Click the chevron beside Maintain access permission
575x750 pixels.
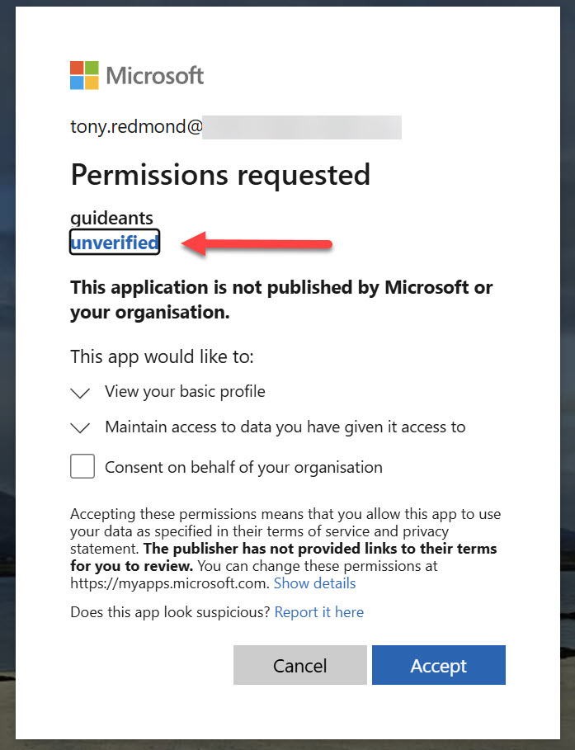click(x=80, y=427)
